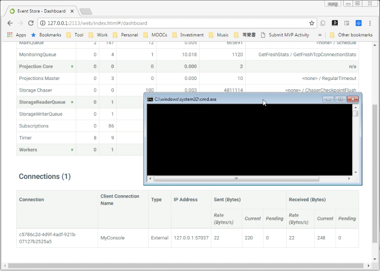Click cmd.exe scroll right arrow

coord(349,178)
